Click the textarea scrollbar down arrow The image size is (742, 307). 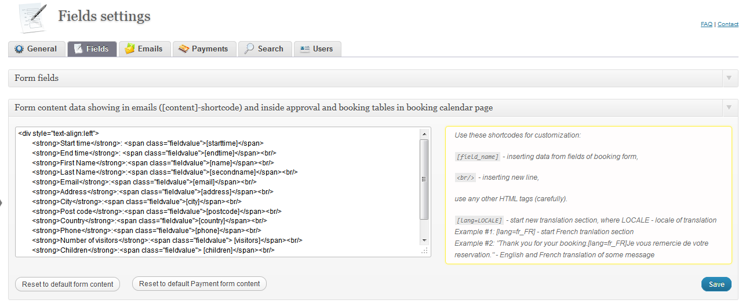[424, 239]
